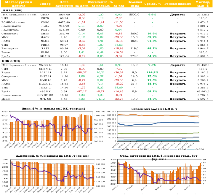
Task: Select the MAGN ticker cell
Action: pyautogui.click(x=45, y=37)
